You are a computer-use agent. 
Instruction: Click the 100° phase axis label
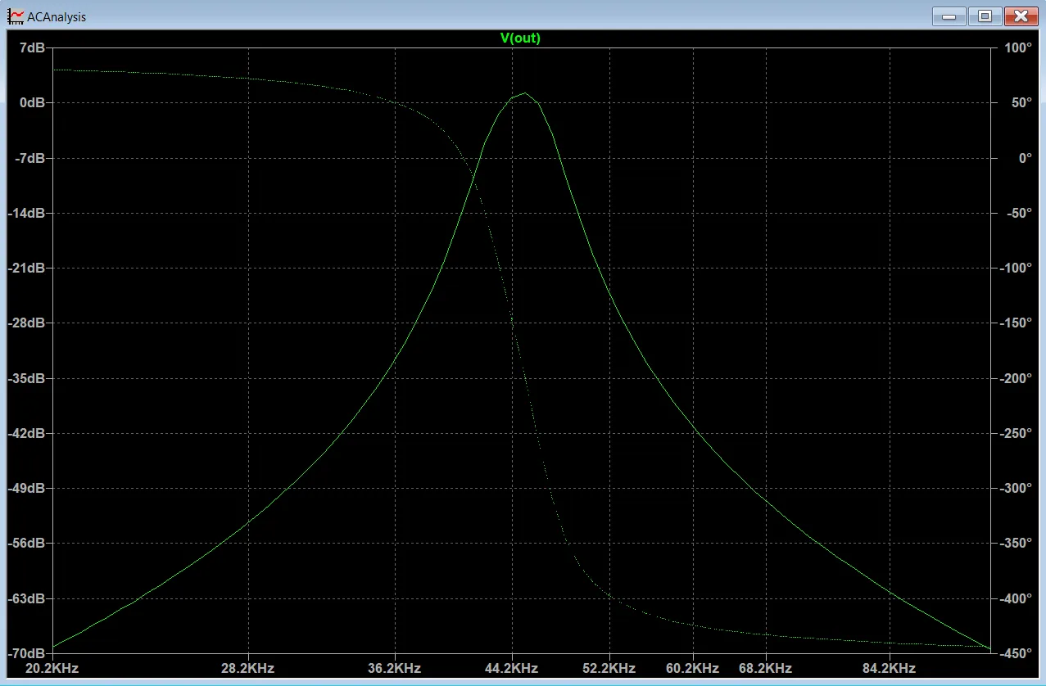(1018, 47)
